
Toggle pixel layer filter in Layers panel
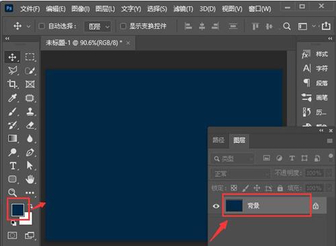coord(266,158)
